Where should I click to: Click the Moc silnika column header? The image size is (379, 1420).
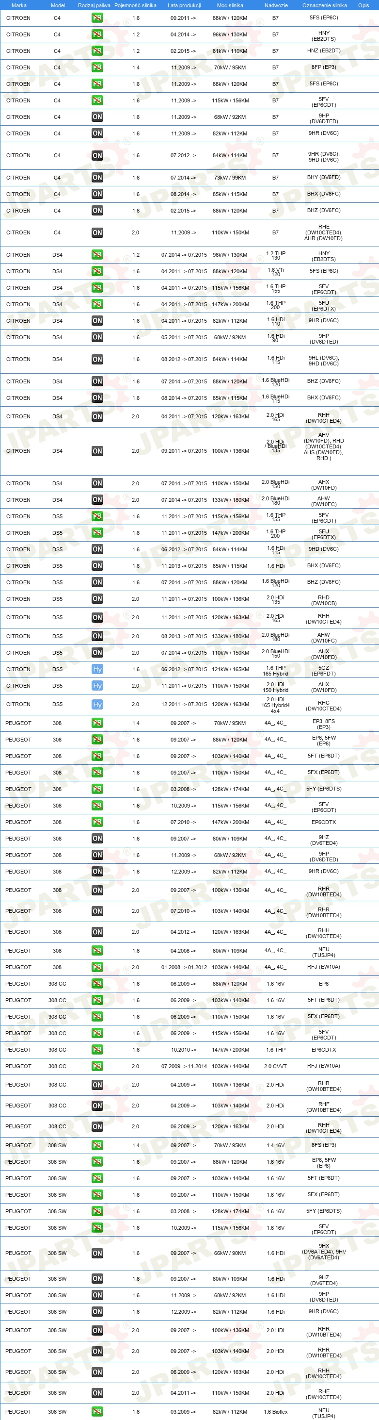[x=230, y=5]
